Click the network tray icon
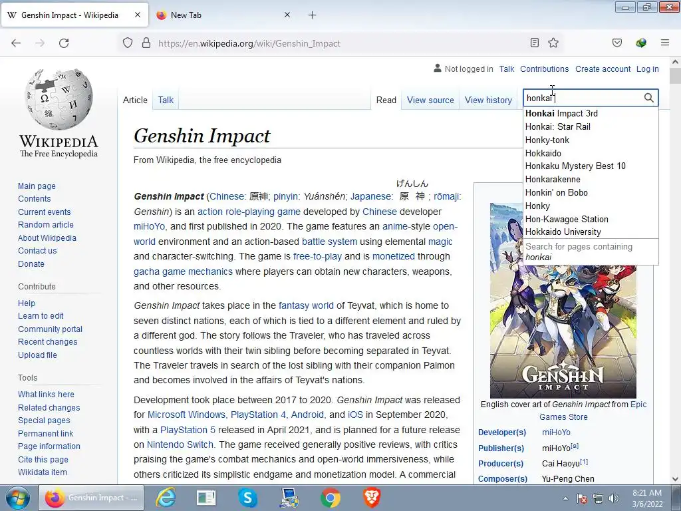681x511 pixels. [x=598, y=498]
